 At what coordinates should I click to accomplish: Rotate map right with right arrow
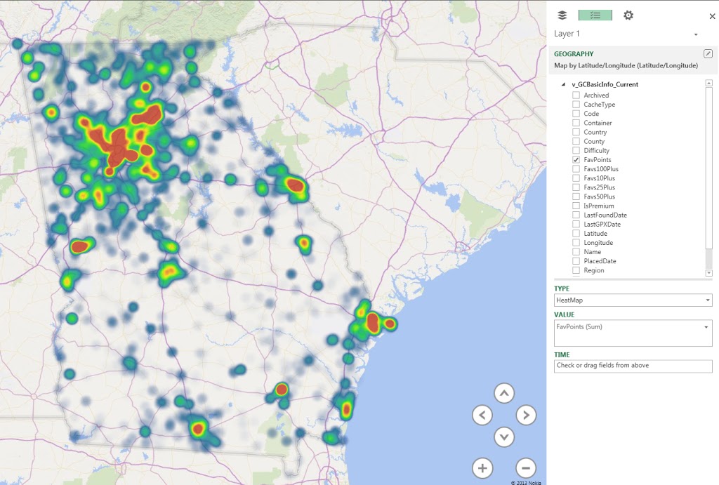[x=526, y=415]
